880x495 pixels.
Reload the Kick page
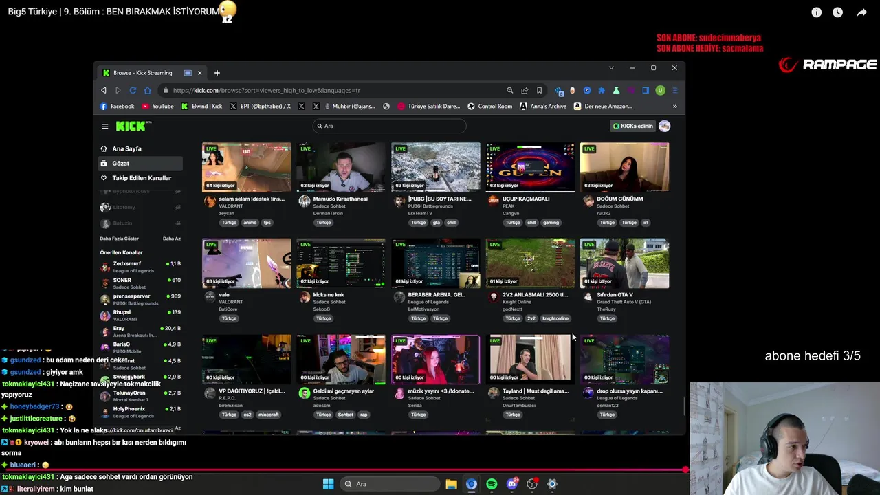point(133,90)
